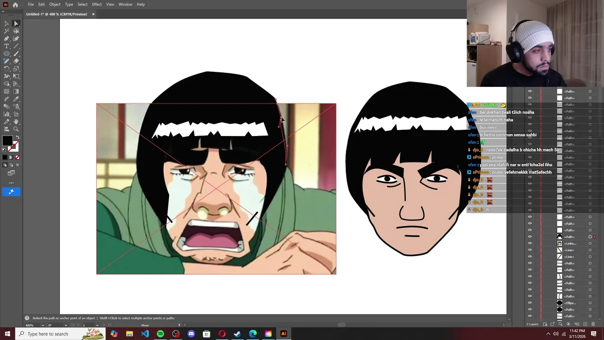The height and width of the screenshot is (340, 604).
Task: Open Windows Start menu
Action: 8,334
